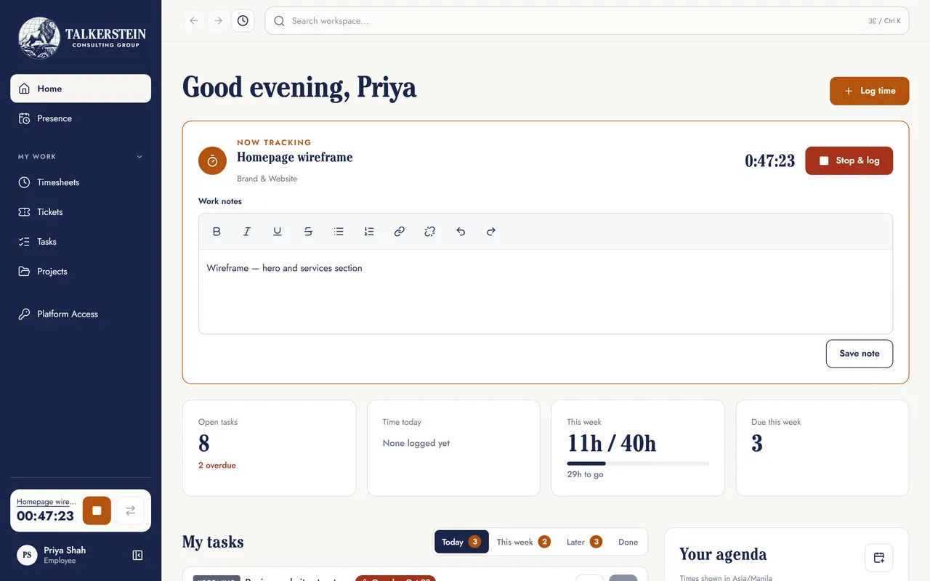Click into the Search workspace field
Viewport: 930px width, 581px height.
click(587, 21)
